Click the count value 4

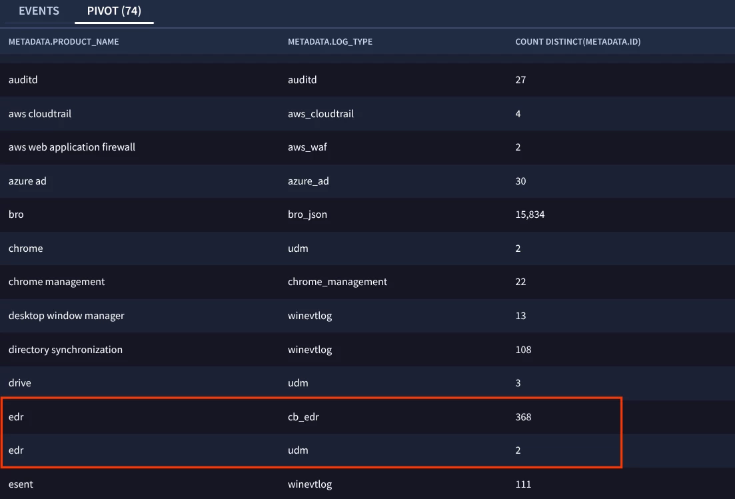[518, 113]
